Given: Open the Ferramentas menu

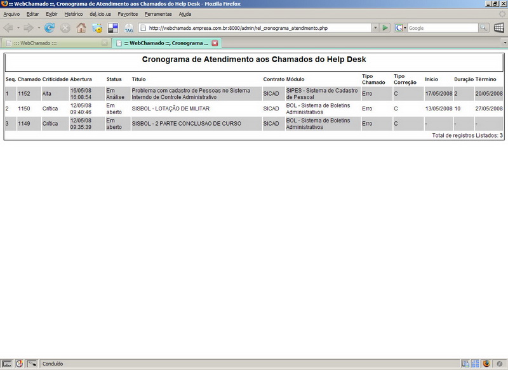Looking at the screenshot, I should click(158, 14).
